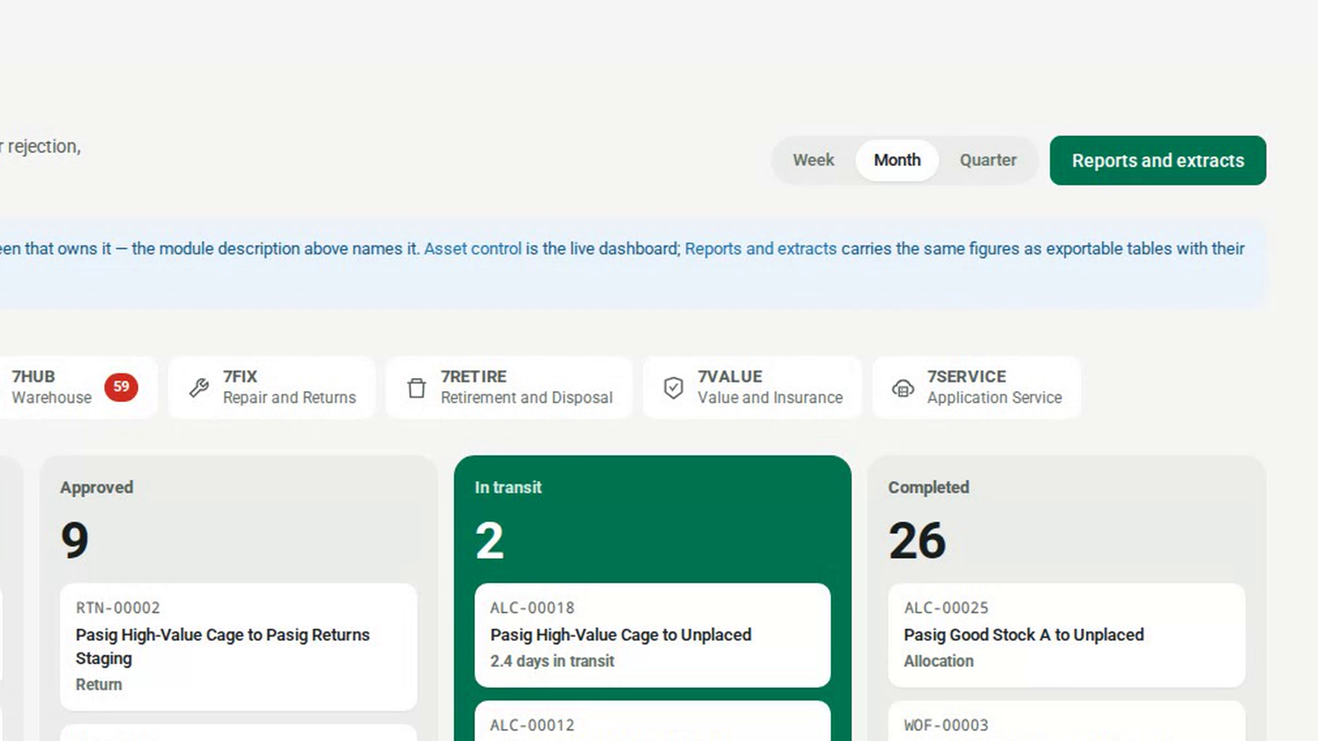Click the 7FIX wrench icon
This screenshot has height=741, width=1318.
coord(199,388)
